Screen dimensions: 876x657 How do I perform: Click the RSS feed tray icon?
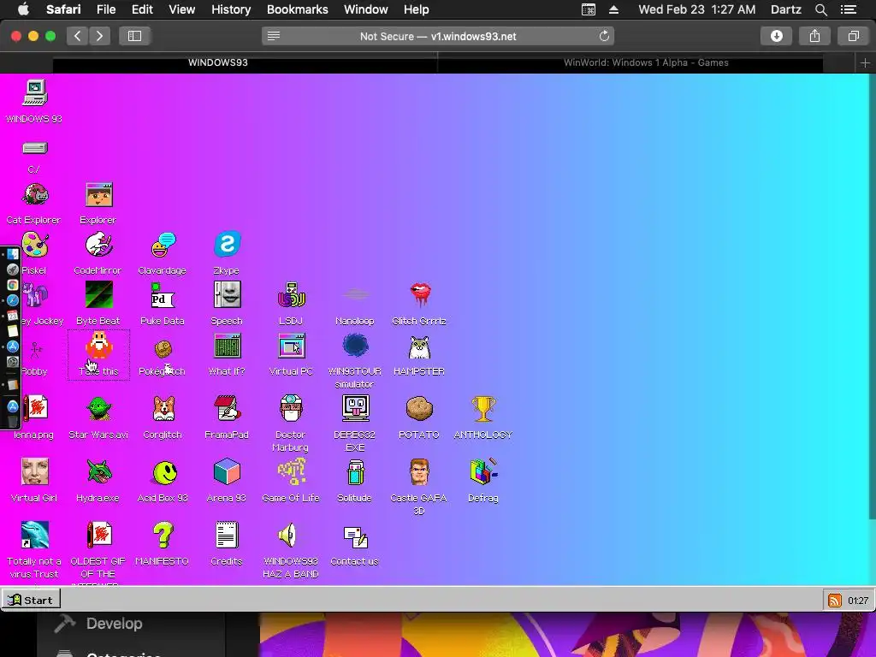[x=835, y=601]
